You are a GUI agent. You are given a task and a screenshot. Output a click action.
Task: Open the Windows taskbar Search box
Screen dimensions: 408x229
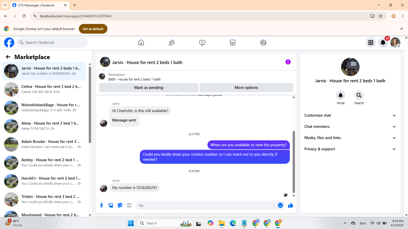point(165,223)
